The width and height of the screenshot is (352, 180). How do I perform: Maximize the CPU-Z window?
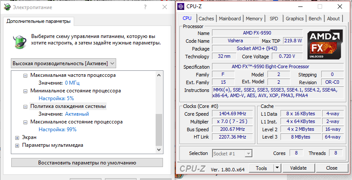[320, 7]
